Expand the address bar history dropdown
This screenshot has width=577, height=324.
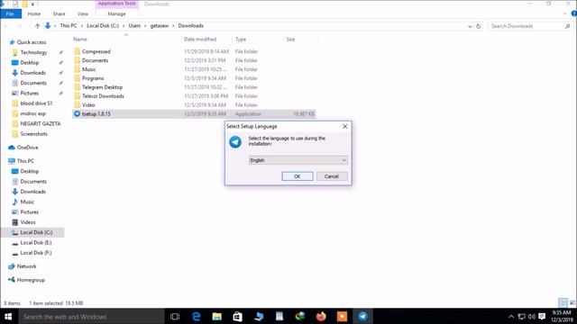pyautogui.click(x=470, y=26)
